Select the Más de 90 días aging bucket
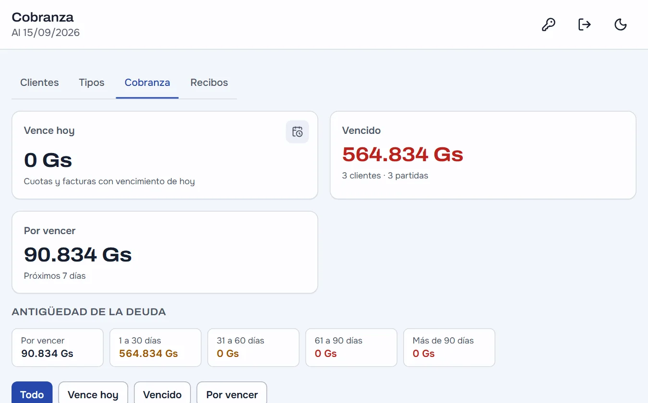The height and width of the screenshot is (403, 648). coord(449,347)
